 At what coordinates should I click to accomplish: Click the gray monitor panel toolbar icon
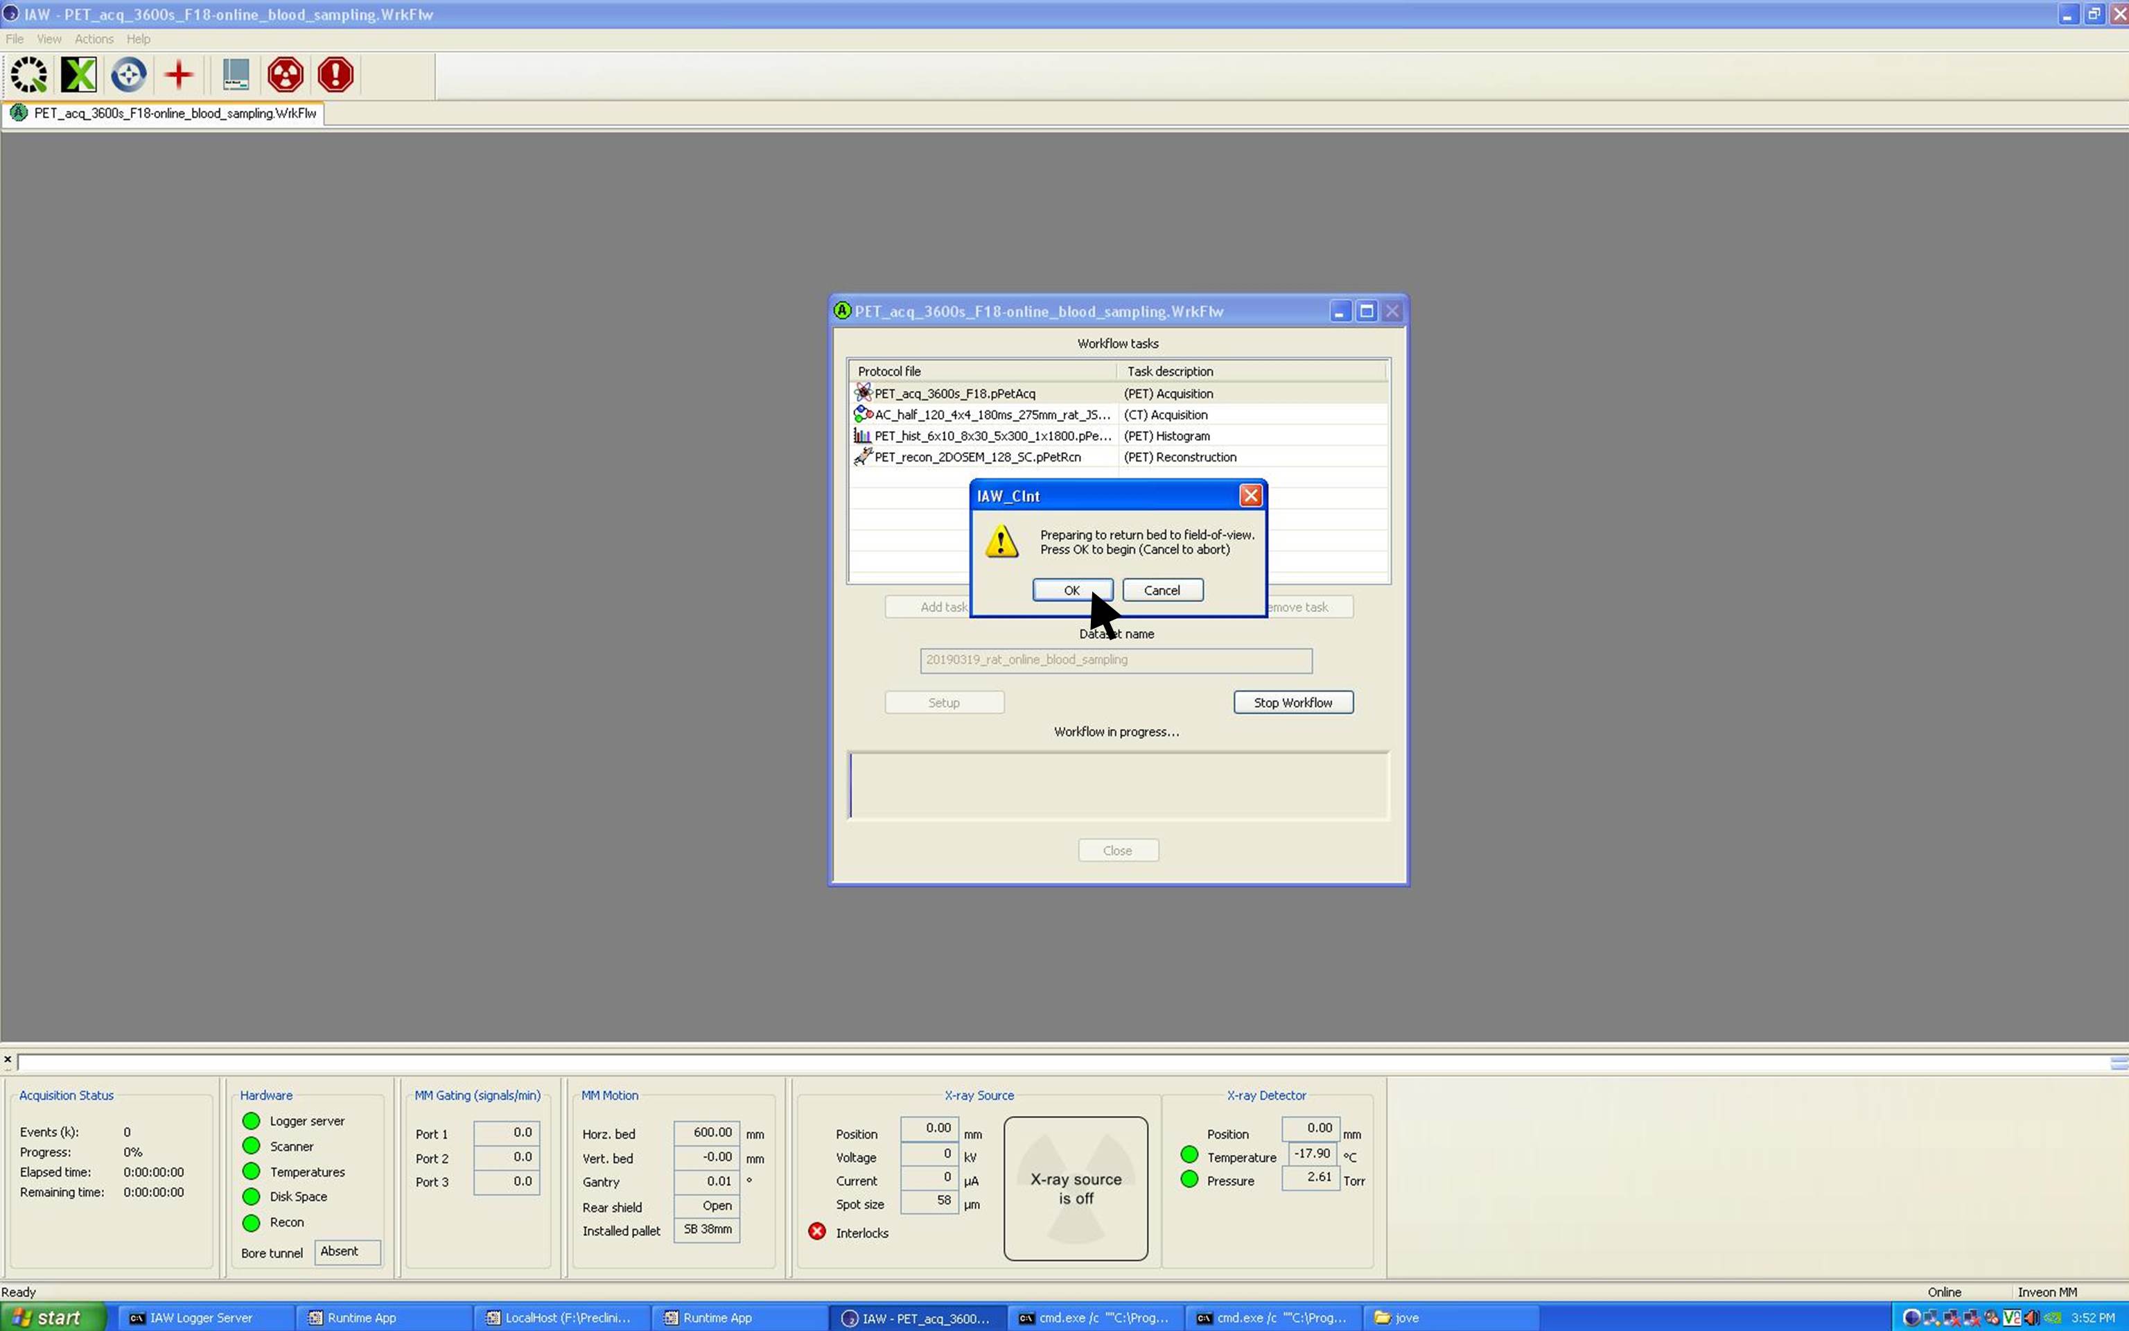[x=236, y=75]
